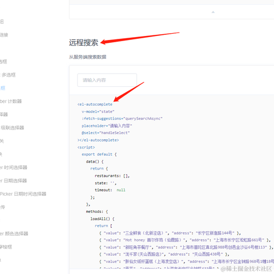Viewport: 274px width, 274px height.
Task: Click the description 从服务端搜索数据
Action: 87,57
